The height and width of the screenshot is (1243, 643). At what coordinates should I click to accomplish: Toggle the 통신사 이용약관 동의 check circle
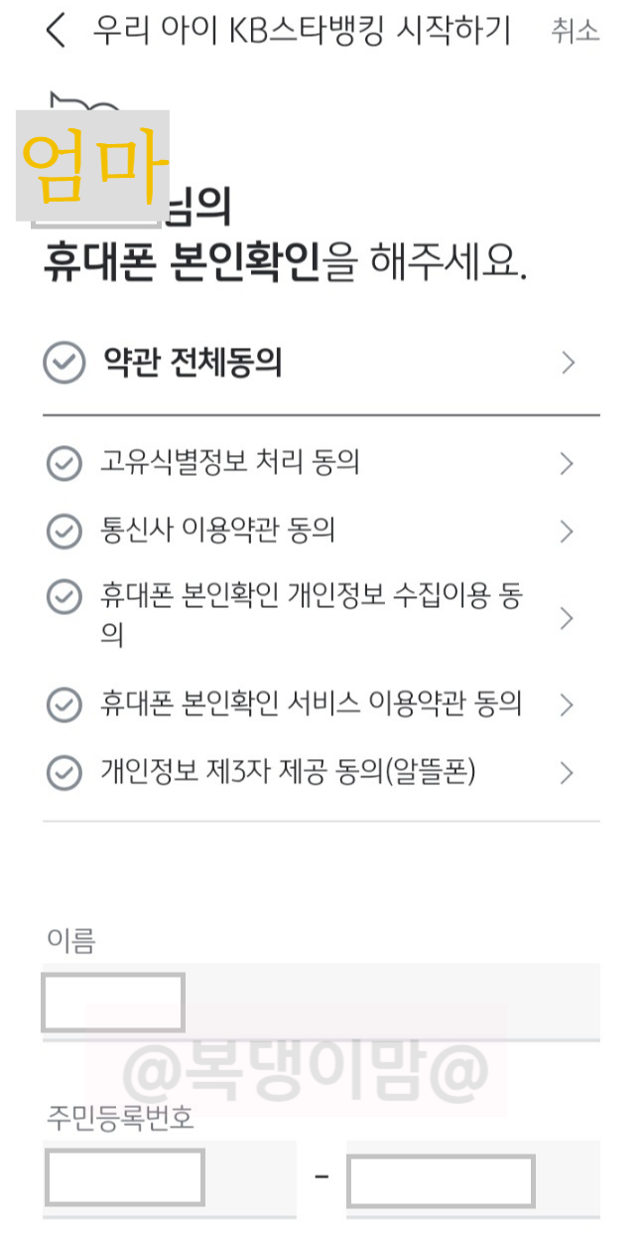coord(64,531)
